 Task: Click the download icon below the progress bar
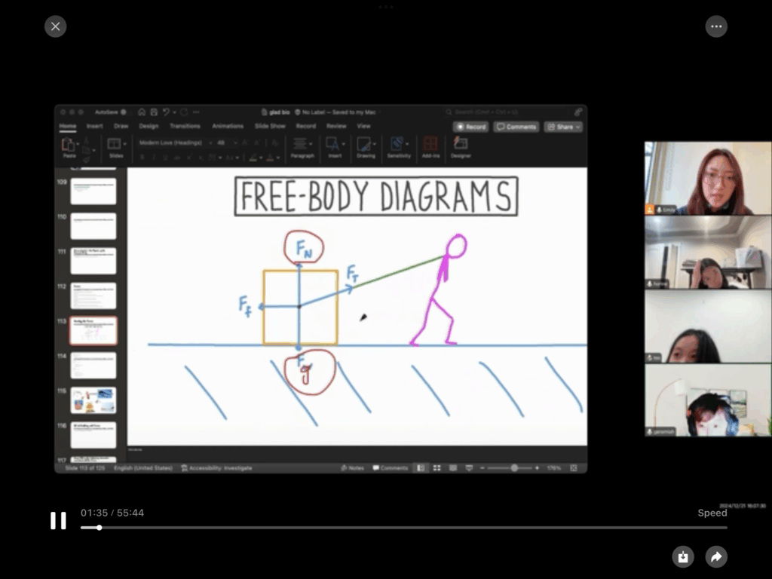pyautogui.click(x=682, y=557)
